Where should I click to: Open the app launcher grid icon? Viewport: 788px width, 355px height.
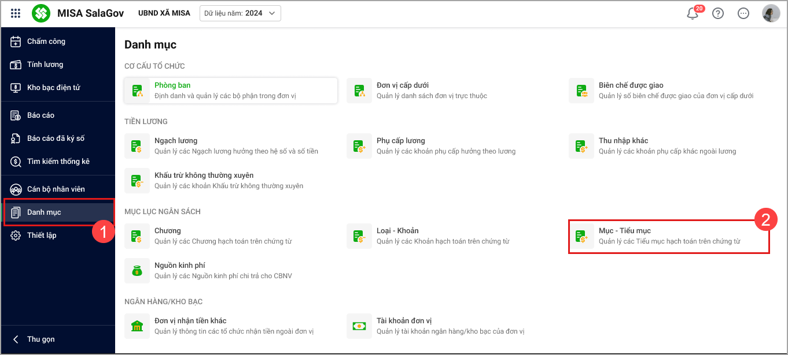16,13
